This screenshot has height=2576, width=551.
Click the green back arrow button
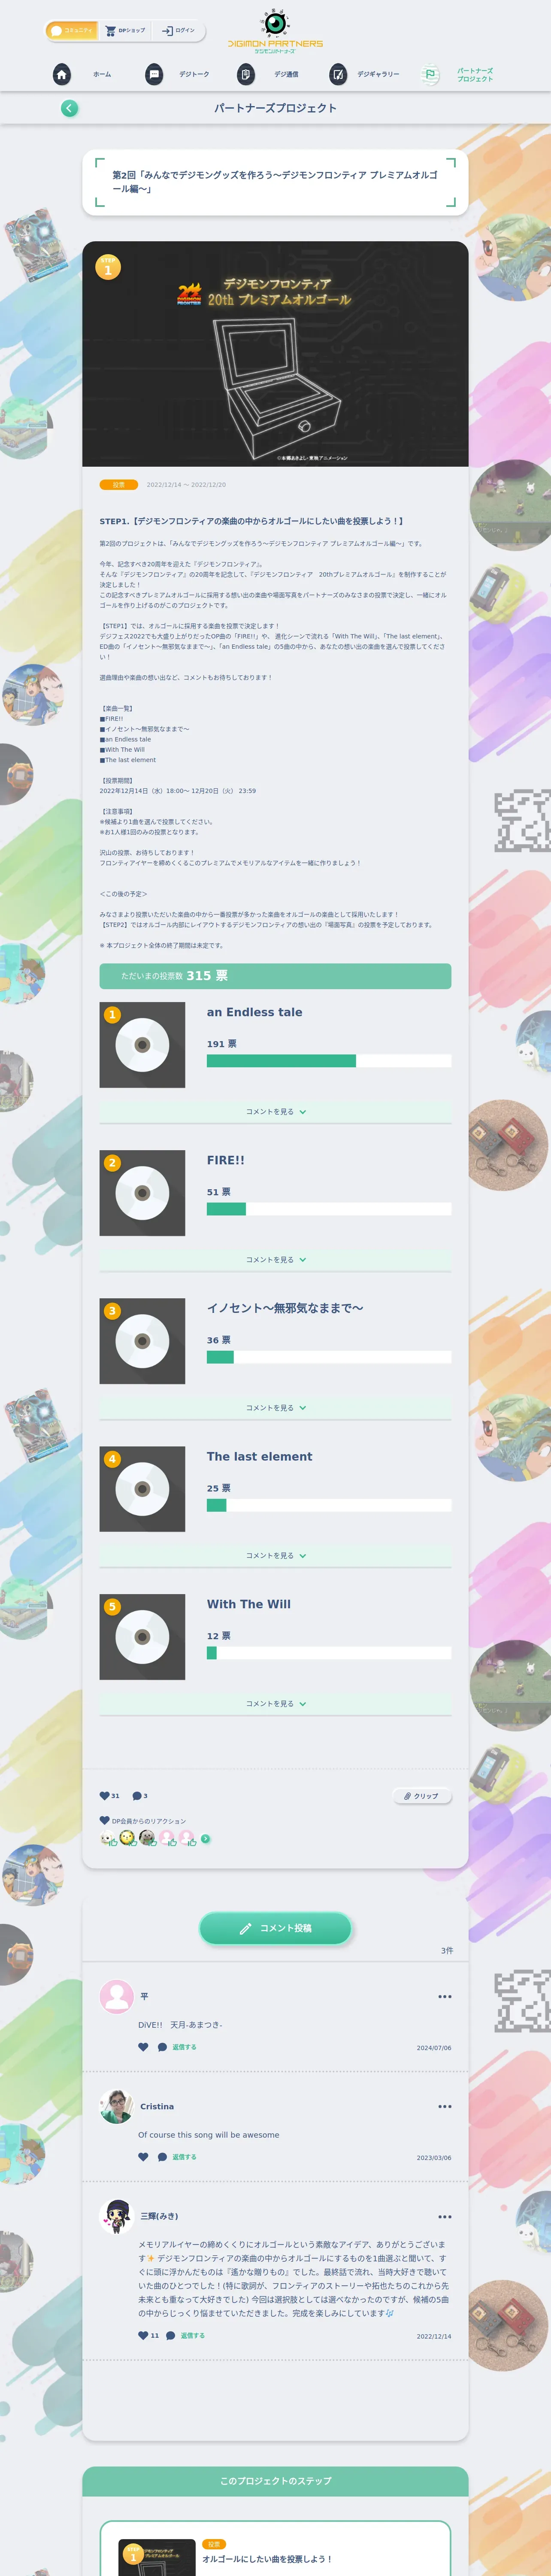tap(69, 108)
